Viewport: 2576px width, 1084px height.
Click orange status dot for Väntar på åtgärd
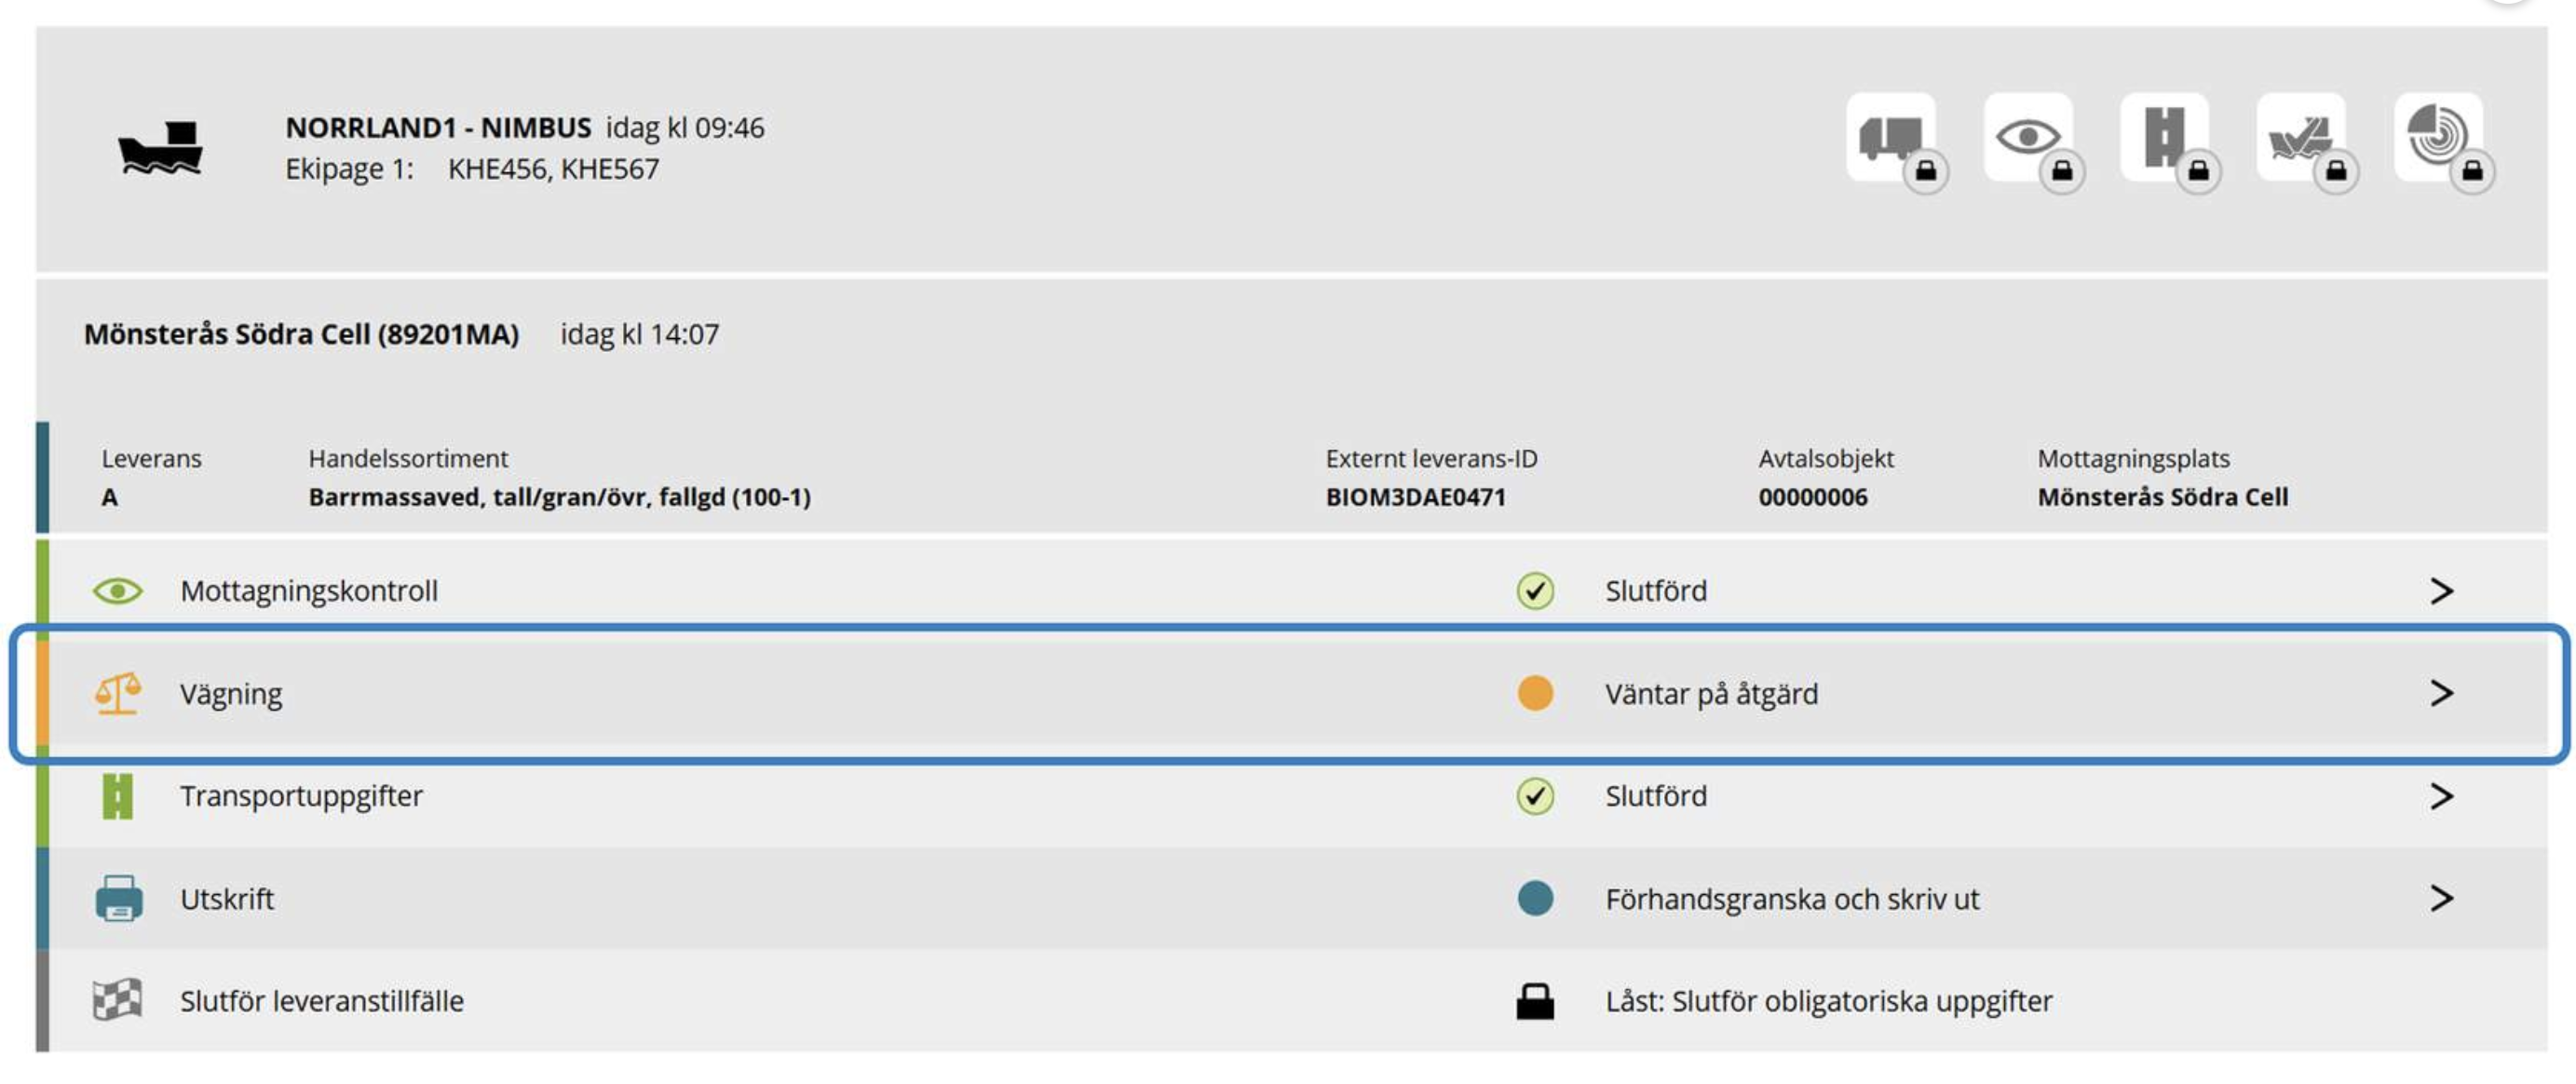(1535, 693)
